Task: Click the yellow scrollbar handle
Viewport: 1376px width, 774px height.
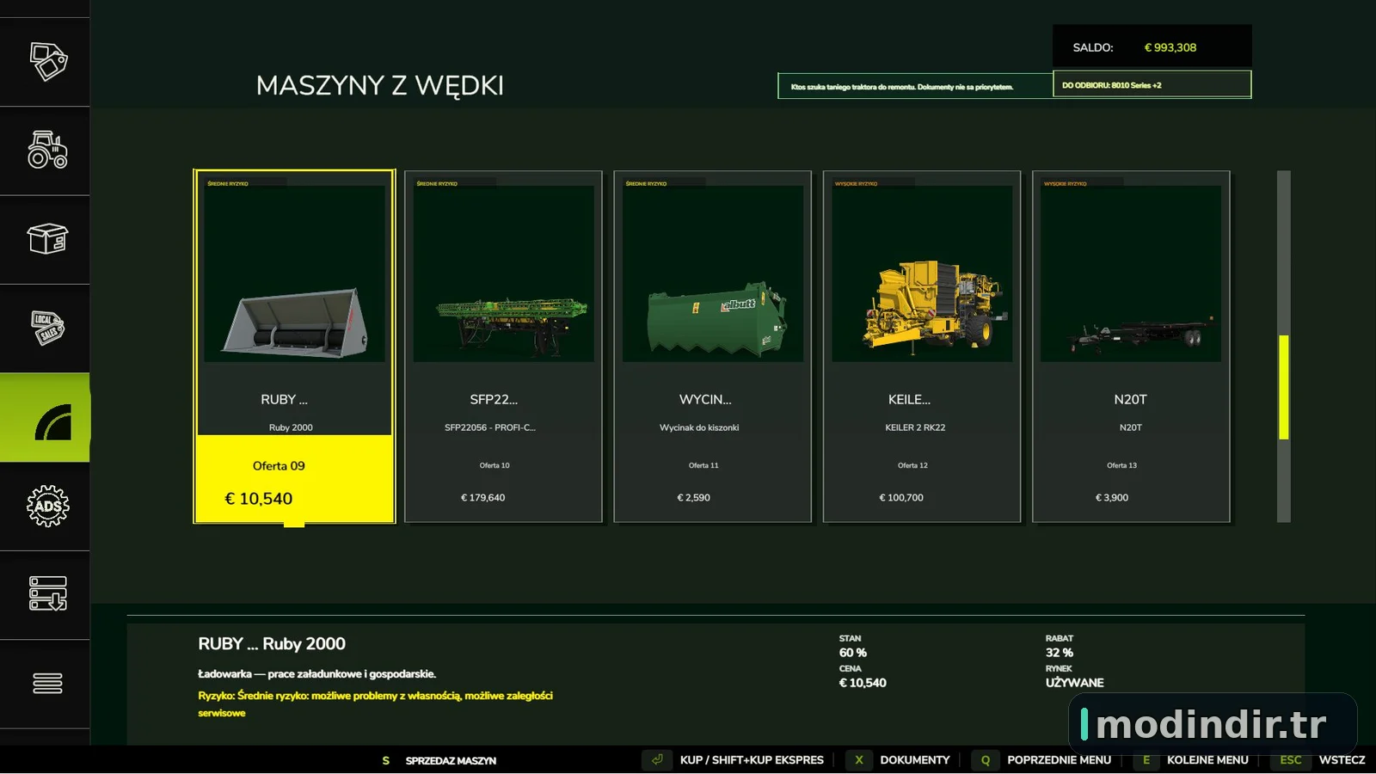Action: [1284, 387]
